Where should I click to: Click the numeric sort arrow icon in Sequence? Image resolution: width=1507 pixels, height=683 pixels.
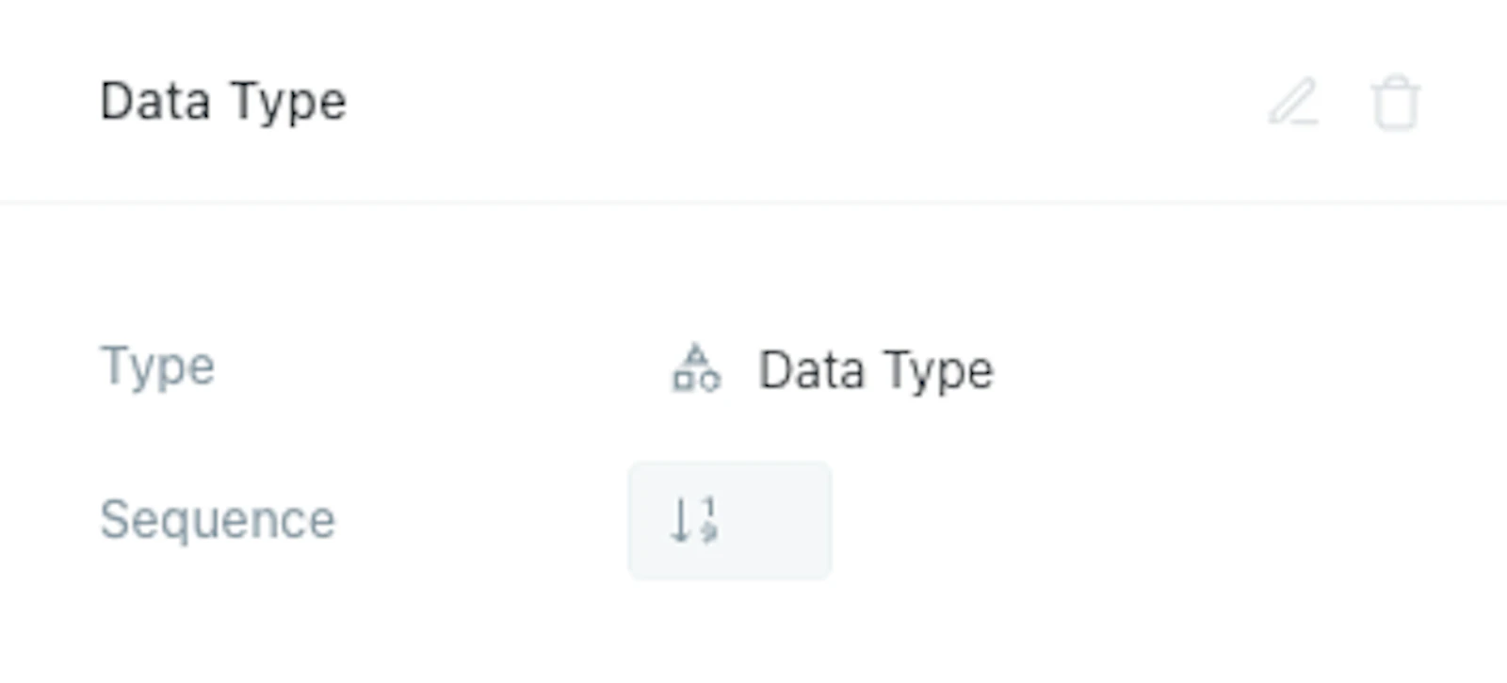point(694,520)
